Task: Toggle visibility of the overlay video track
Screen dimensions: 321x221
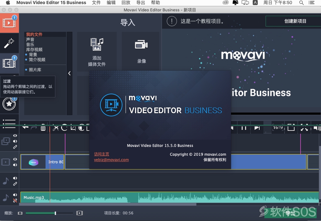Action: pos(15,136)
